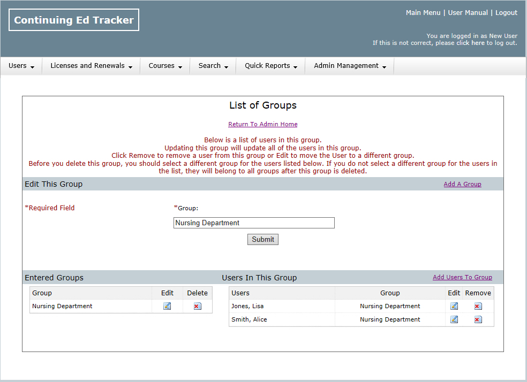This screenshot has width=527, height=382.
Task: Open the Courses dropdown menu
Action: pyautogui.click(x=165, y=66)
